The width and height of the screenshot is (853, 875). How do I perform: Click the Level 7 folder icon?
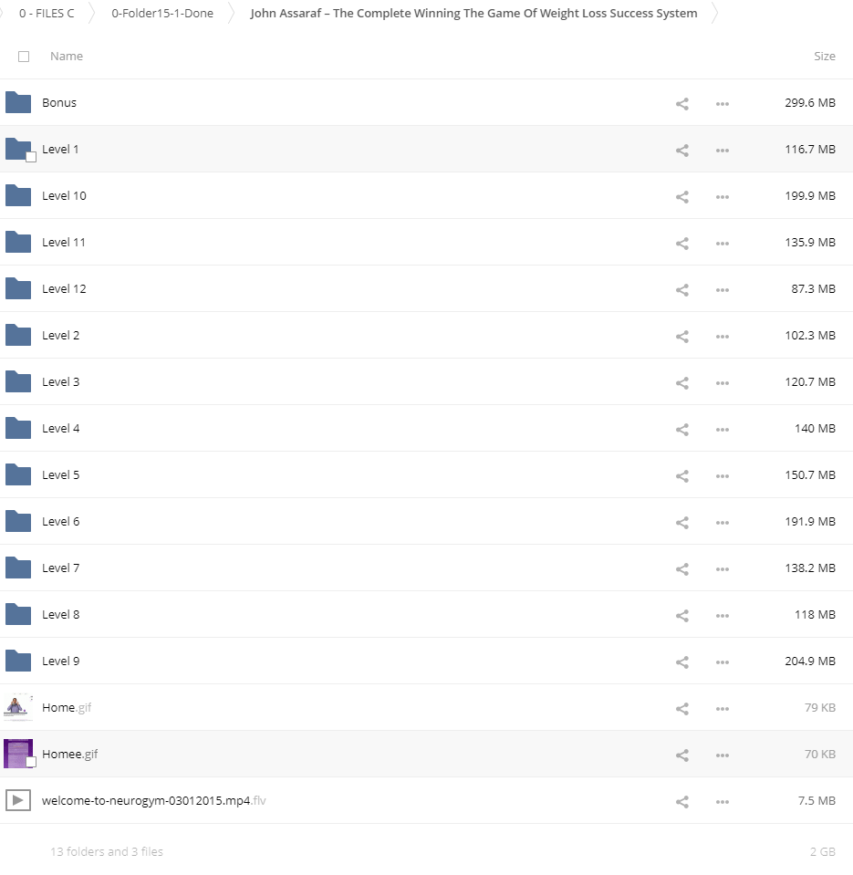click(18, 568)
